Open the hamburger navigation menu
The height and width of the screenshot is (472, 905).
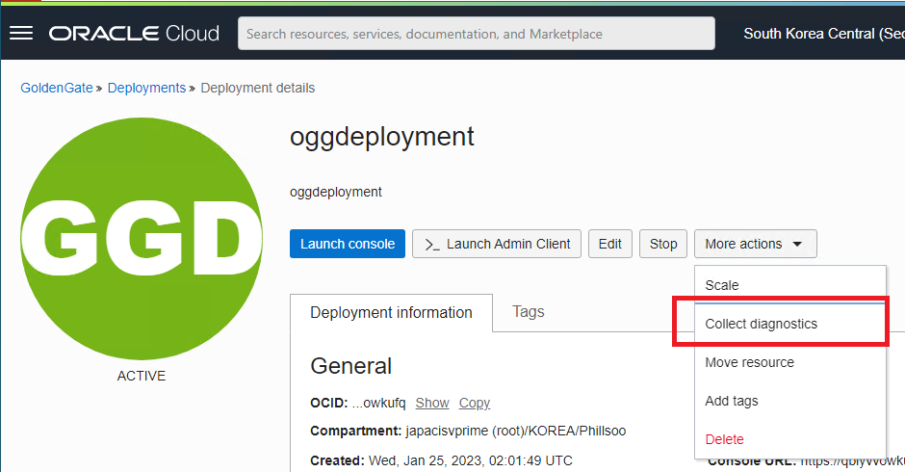[x=21, y=34]
